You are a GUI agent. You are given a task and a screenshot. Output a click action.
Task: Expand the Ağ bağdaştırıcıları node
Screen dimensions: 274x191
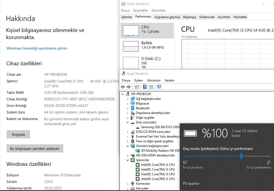point(127,99)
